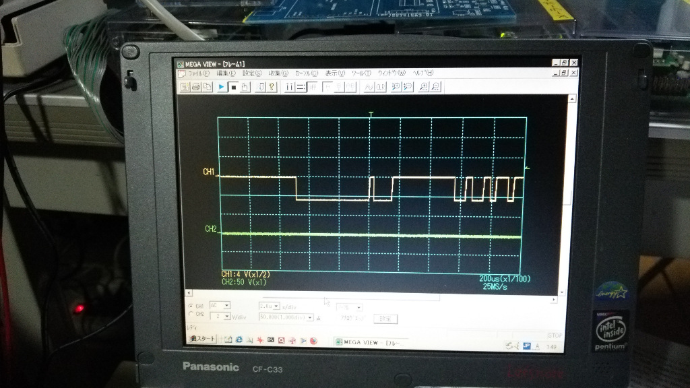Open help with the question mark icon
This screenshot has height=388, width=690.
tap(272, 87)
